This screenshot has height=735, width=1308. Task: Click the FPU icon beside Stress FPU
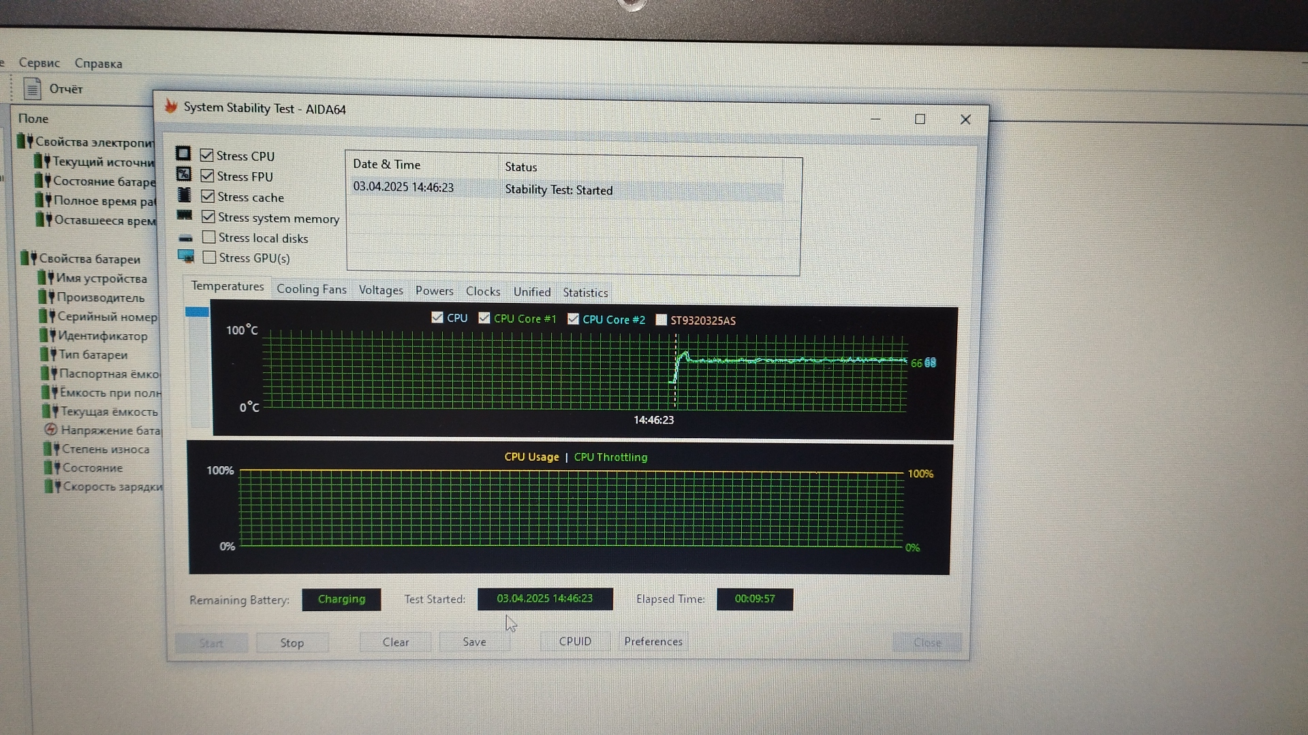(184, 174)
